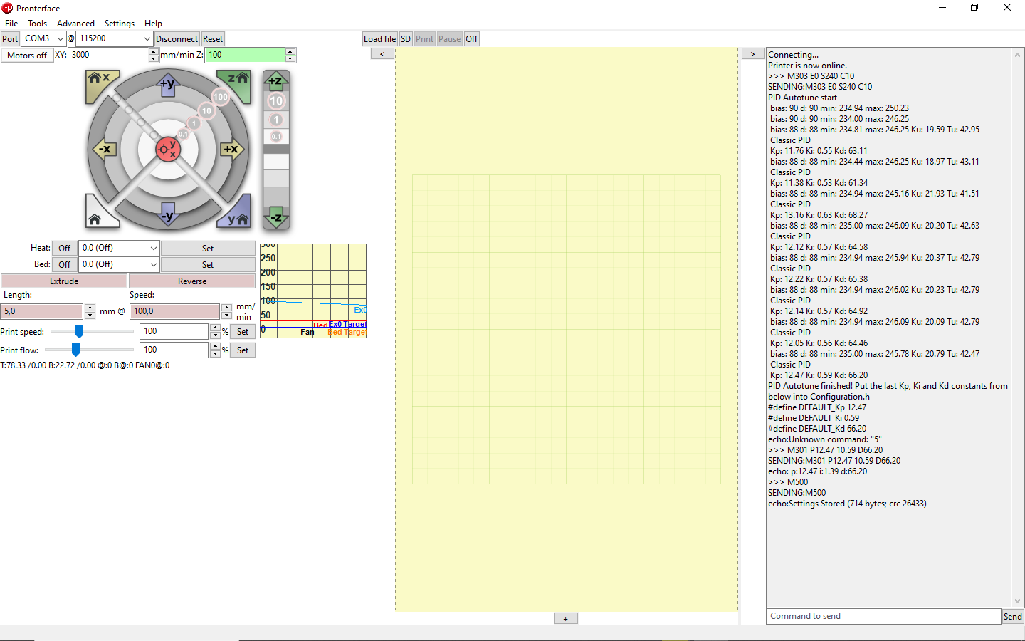1025x641 pixels.
Task: Click the -Y jog arrow
Action: pos(167,214)
